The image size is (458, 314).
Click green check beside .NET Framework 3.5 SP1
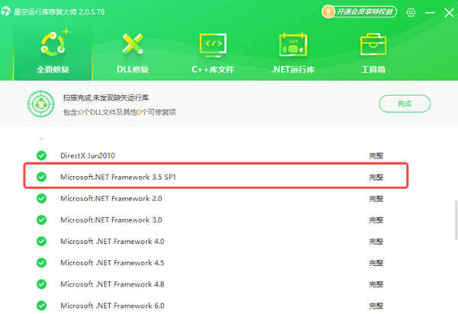tap(41, 177)
